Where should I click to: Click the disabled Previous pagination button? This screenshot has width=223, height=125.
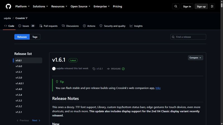tap(23, 121)
